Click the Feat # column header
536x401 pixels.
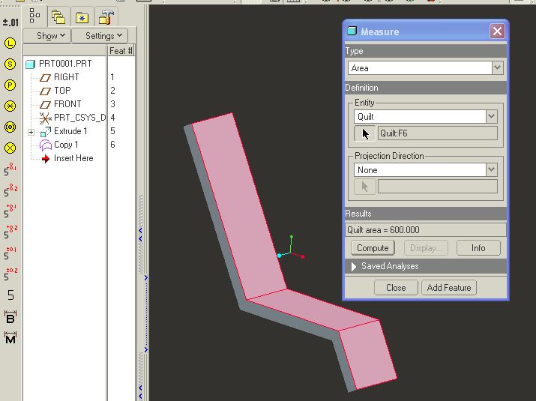[x=121, y=51]
